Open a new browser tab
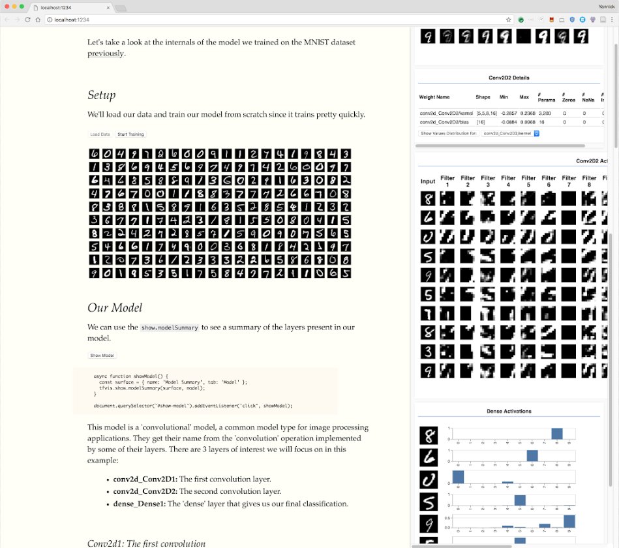The height and width of the screenshot is (548, 619). point(121,8)
